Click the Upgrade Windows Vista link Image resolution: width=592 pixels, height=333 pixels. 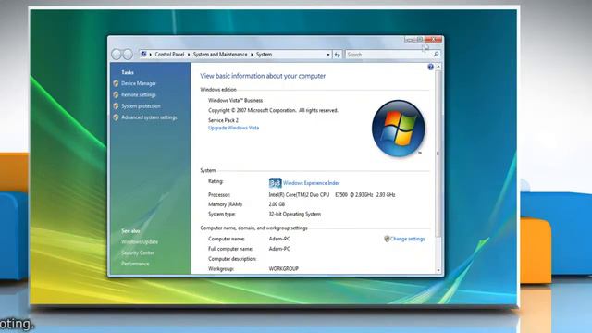[x=234, y=128]
